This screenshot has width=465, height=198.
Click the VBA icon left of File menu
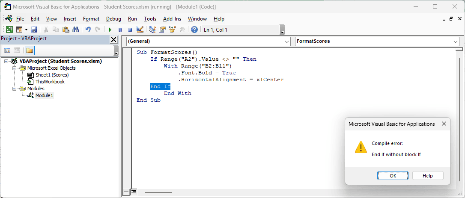click(x=9, y=19)
